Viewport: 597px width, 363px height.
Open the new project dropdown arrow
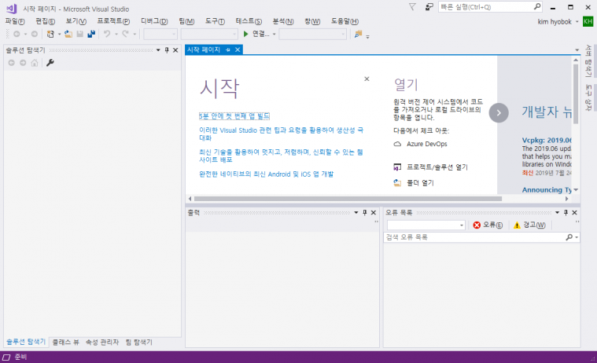point(60,35)
